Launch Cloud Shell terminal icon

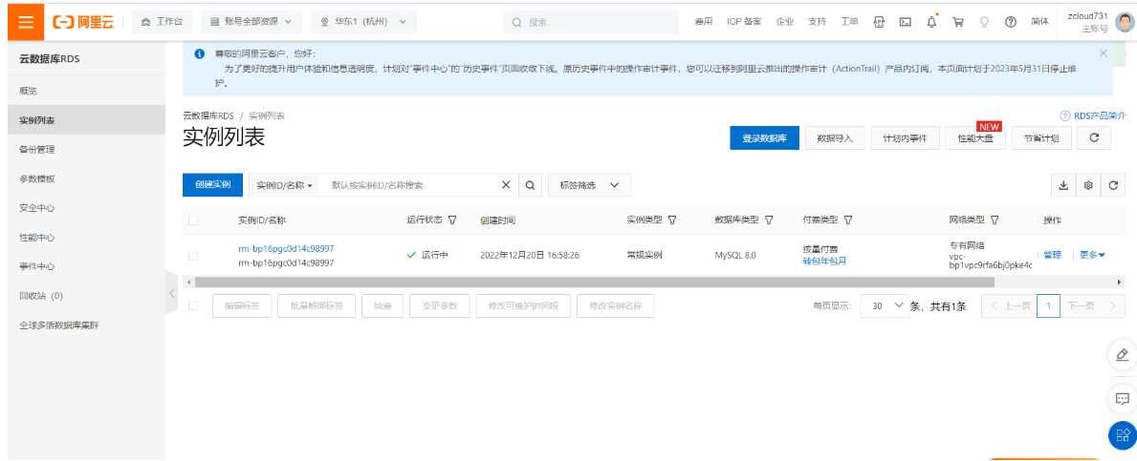coord(905,22)
